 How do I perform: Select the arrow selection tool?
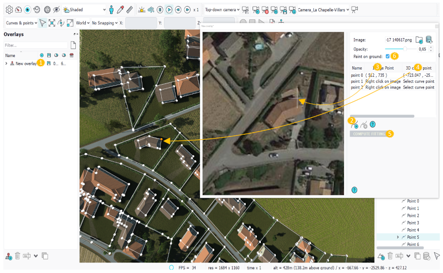click(43, 23)
